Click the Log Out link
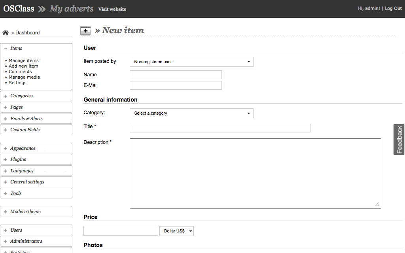 coord(393,8)
